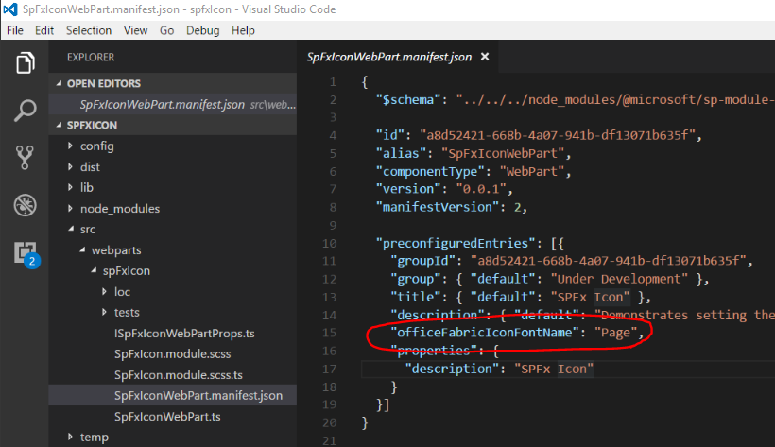This screenshot has height=447, width=775.
Task: Open the File menu
Action: (15, 30)
